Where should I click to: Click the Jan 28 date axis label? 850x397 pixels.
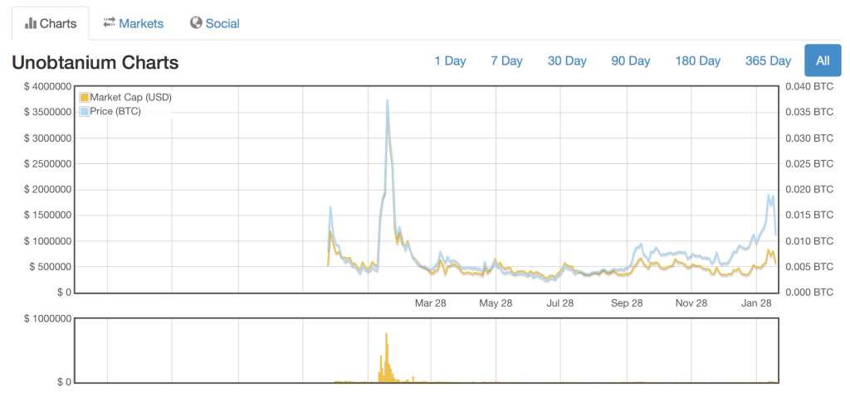(x=757, y=303)
